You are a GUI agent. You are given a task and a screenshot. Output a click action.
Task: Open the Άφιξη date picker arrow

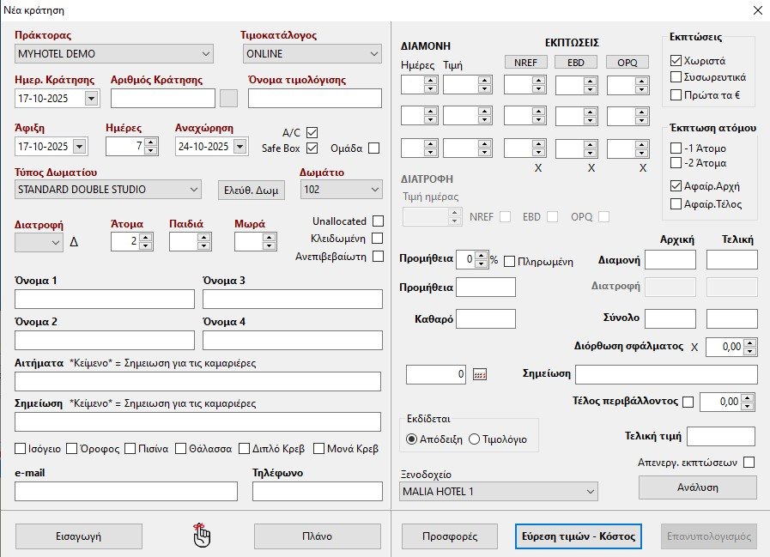80,146
